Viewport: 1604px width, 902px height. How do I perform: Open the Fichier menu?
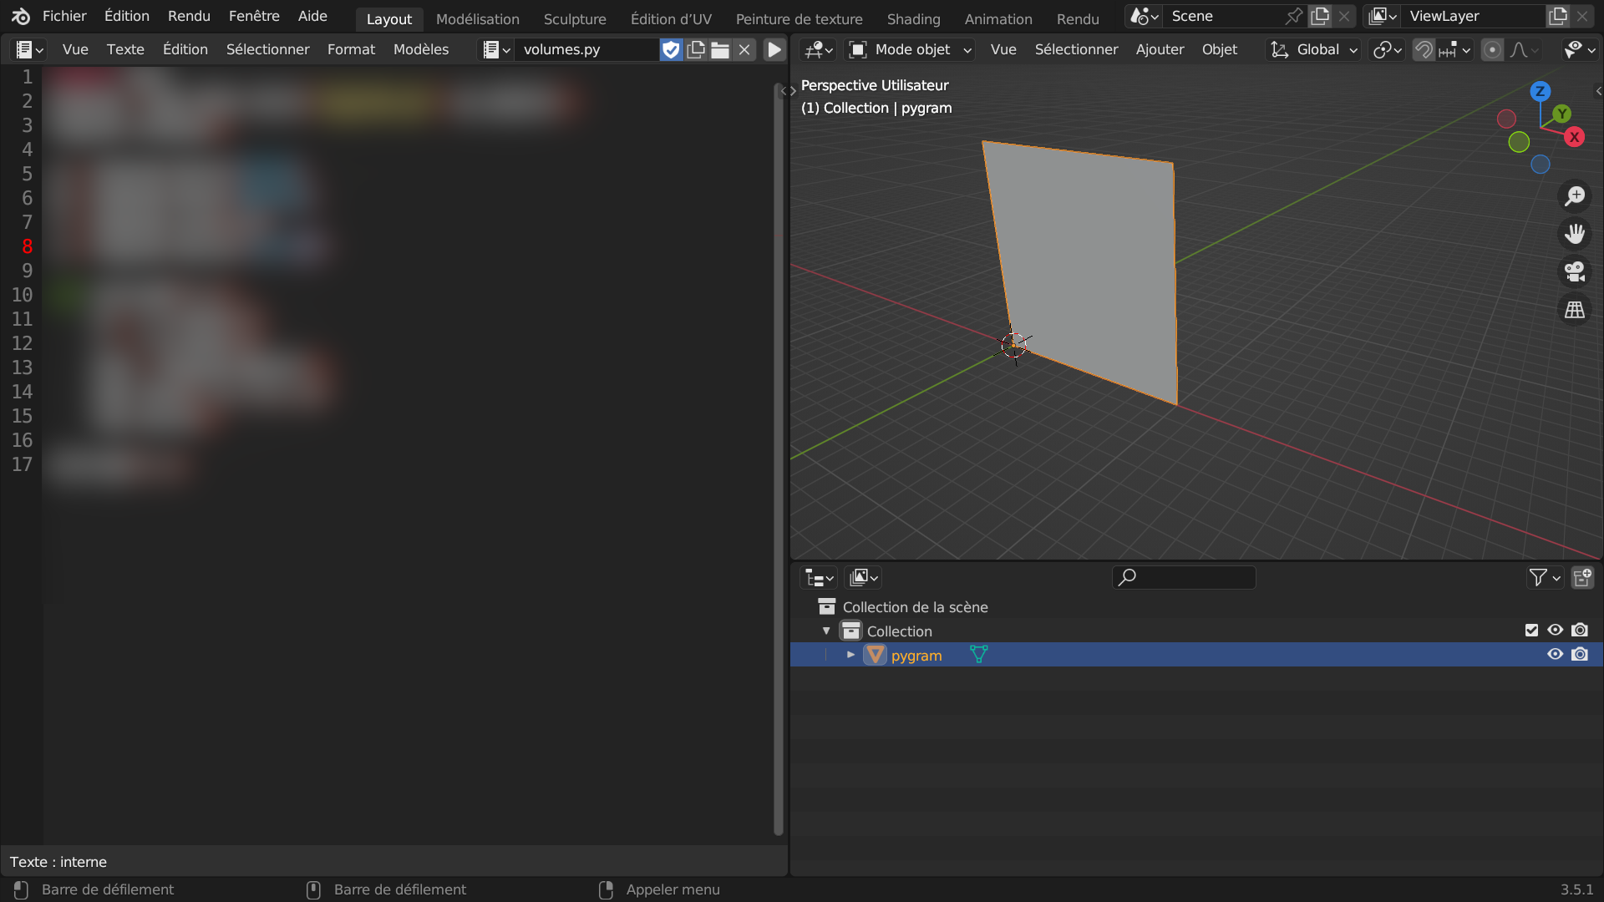coord(64,16)
